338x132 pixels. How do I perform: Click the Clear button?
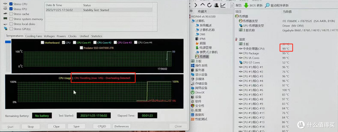tap(56, 126)
